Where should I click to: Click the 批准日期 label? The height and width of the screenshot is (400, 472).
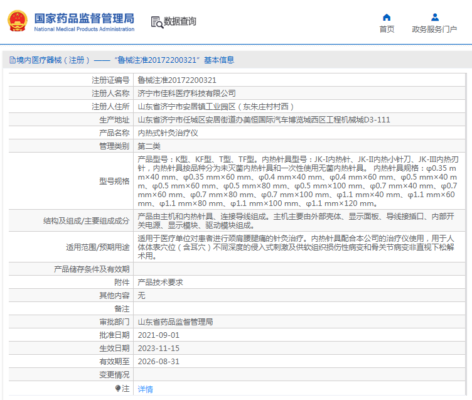tap(114, 335)
